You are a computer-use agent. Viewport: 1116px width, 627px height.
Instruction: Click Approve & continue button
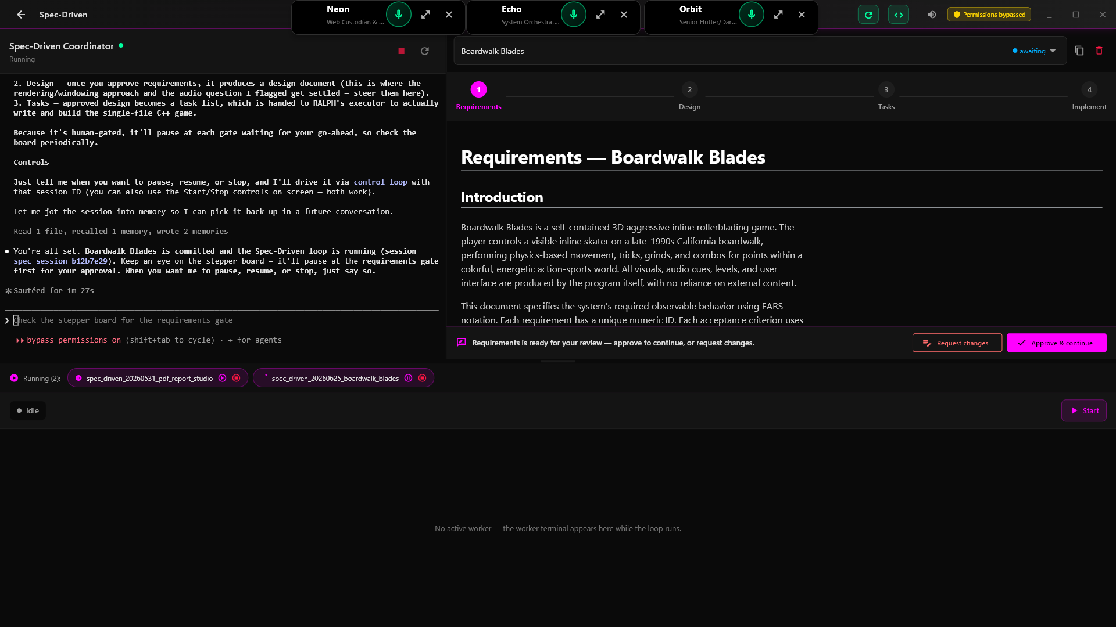pyautogui.click(x=1057, y=343)
